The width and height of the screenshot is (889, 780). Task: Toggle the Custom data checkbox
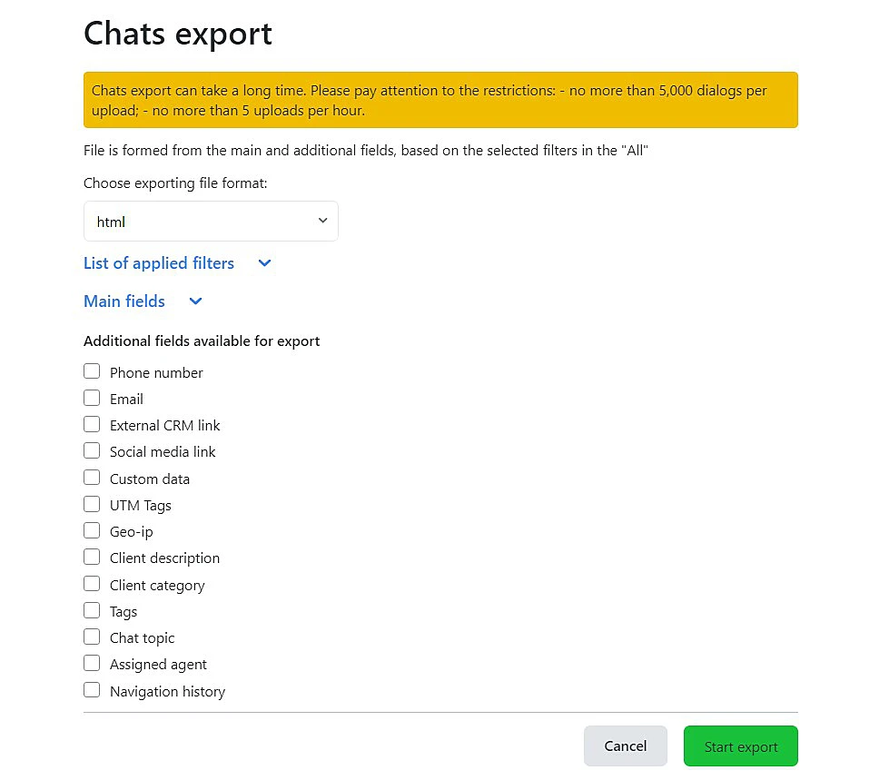click(92, 478)
